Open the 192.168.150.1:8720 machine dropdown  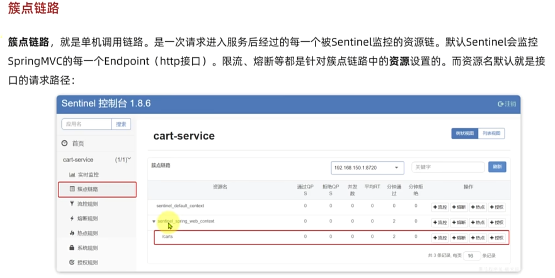click(x=367, y=168)
